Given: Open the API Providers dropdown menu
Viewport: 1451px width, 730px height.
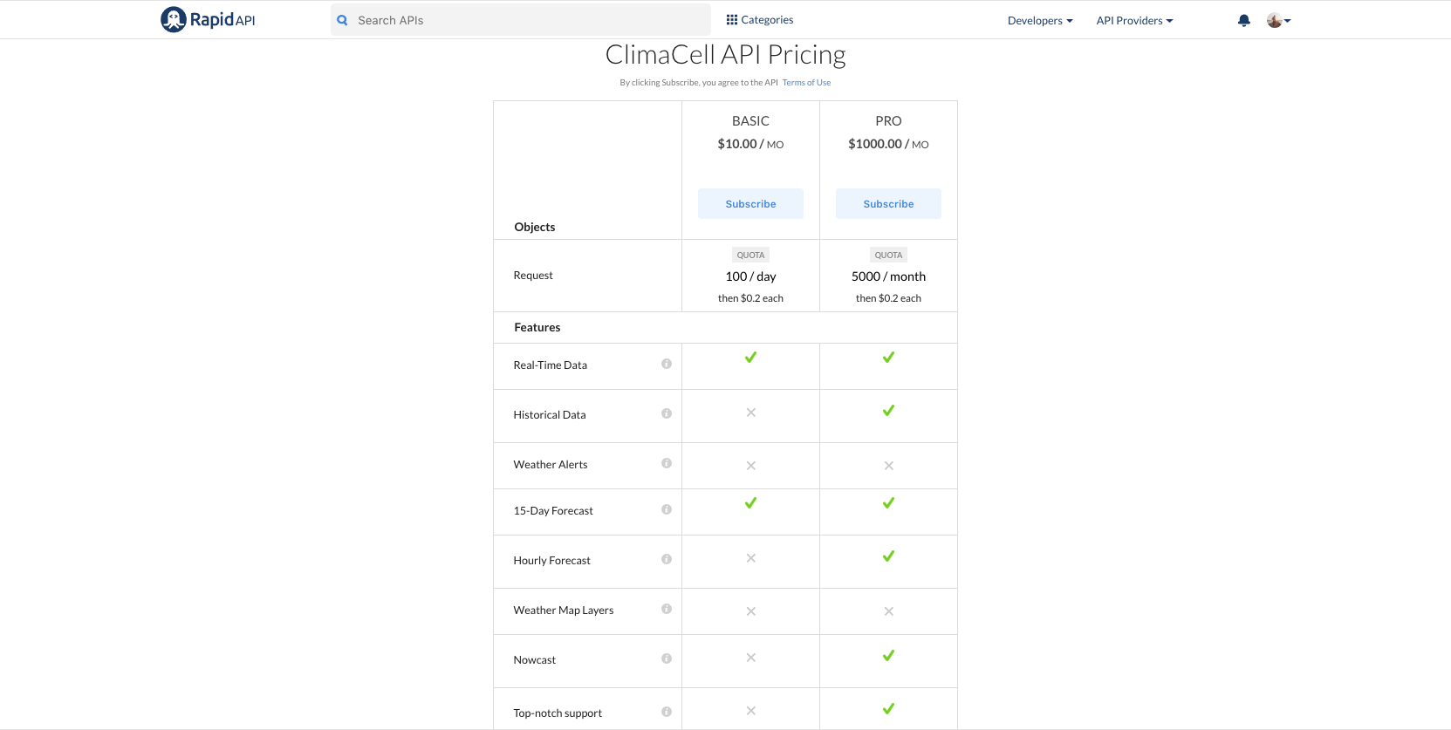Looking at the screenshot, I should point(1134,20).
